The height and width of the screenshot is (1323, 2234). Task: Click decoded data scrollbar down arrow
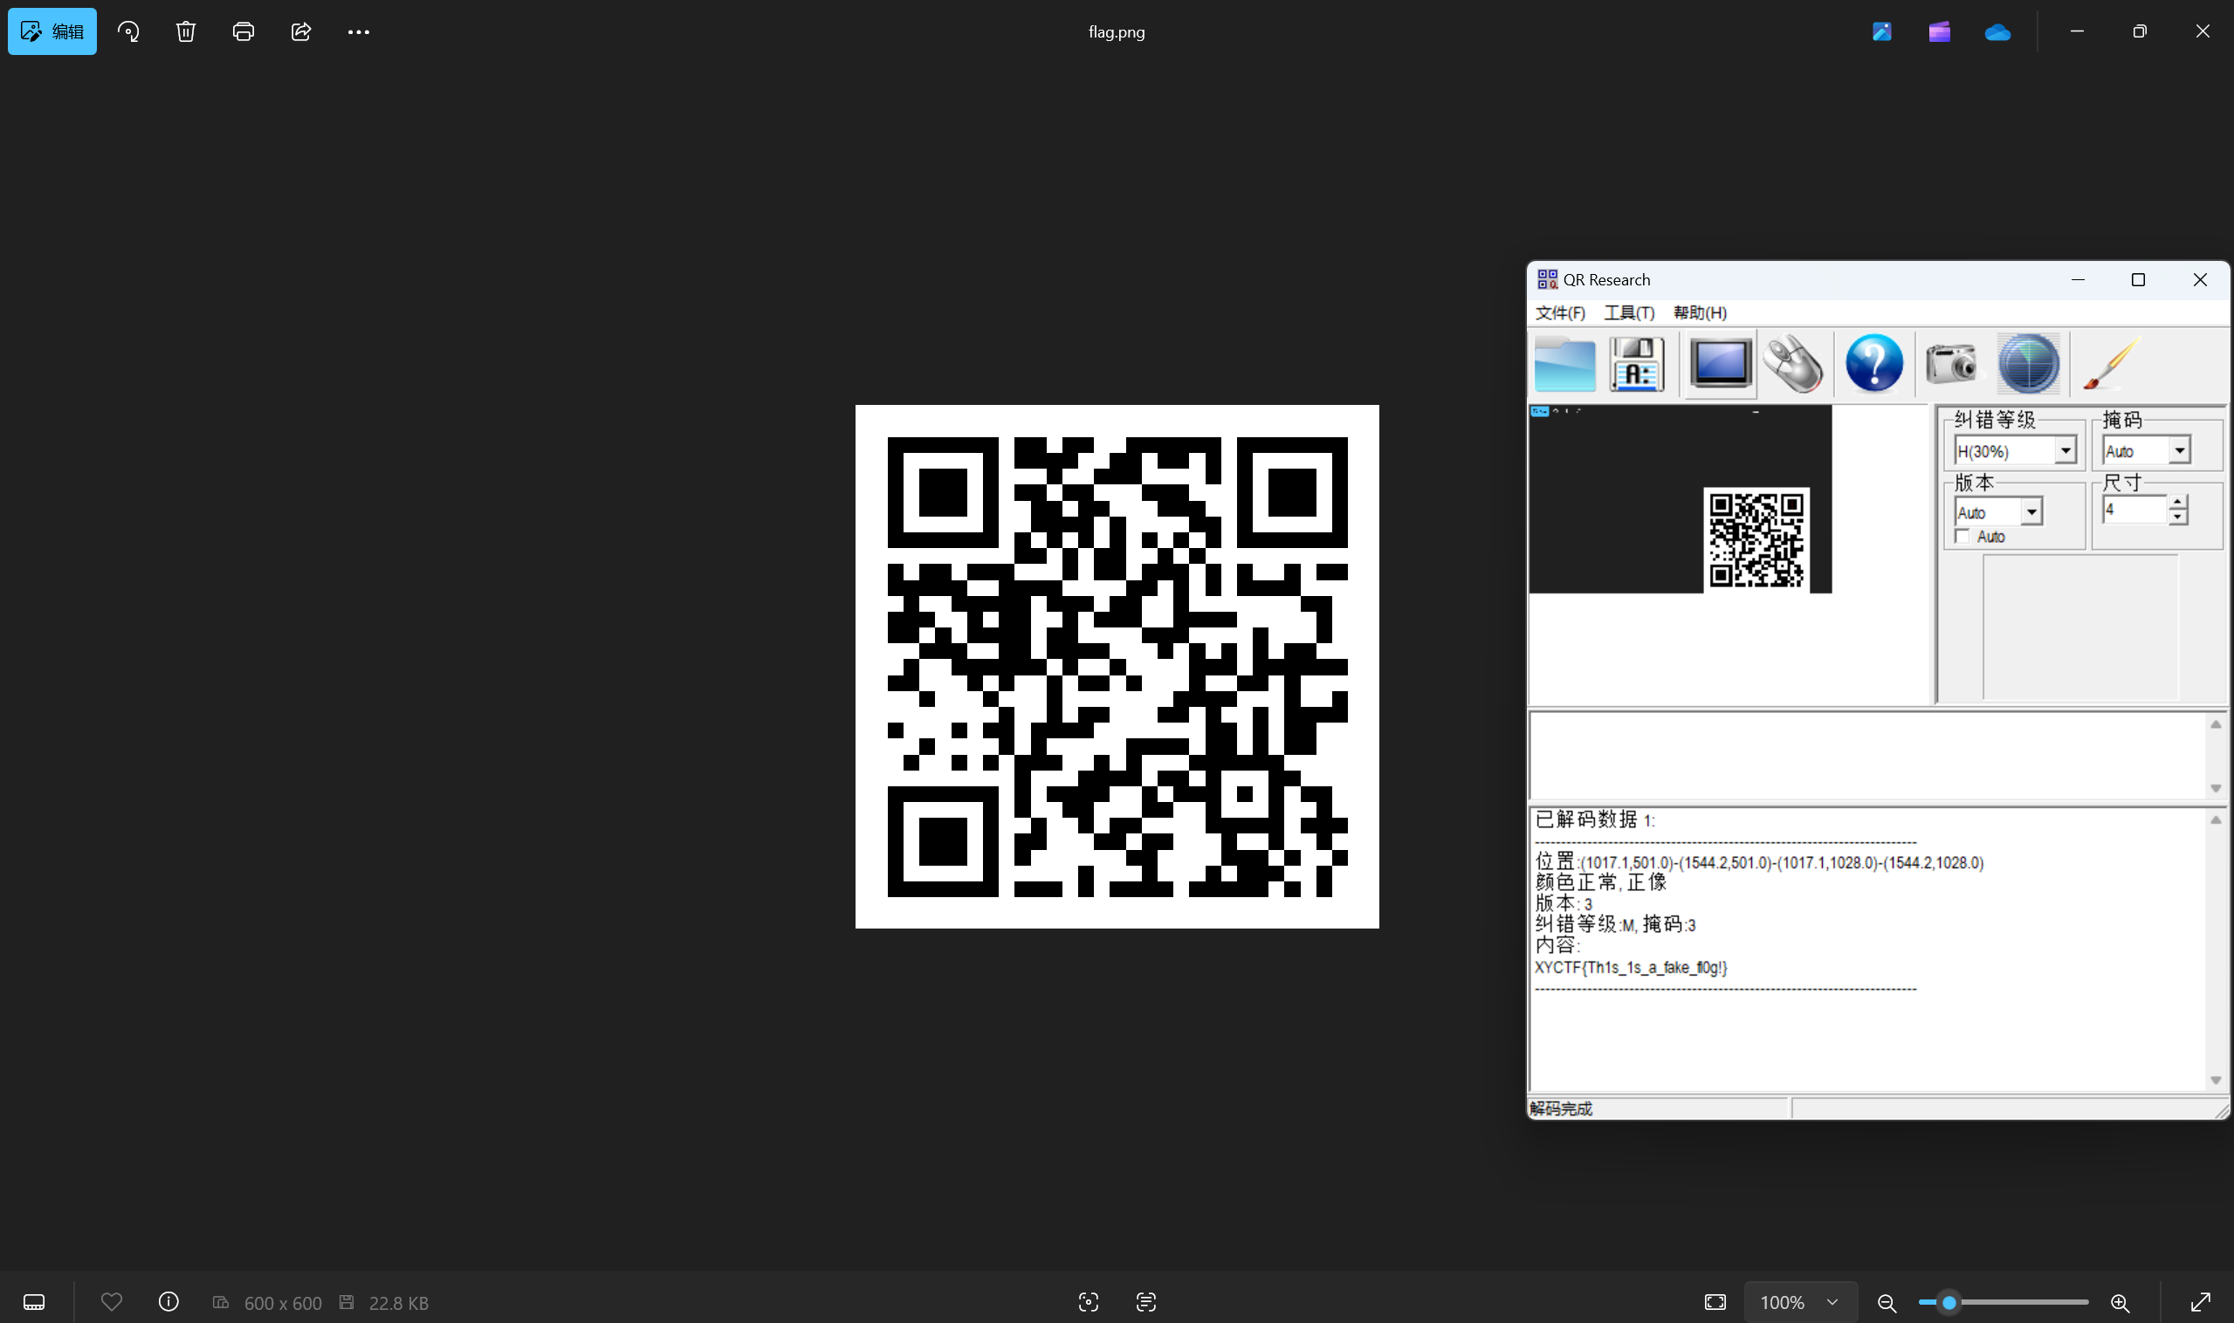click(x=2216, y=1080)
